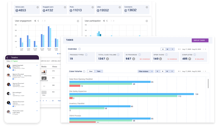The width and height of the screenshot is (217, 128).
Task: Click the info icon beside Case Volume
Action: point(84,71)
